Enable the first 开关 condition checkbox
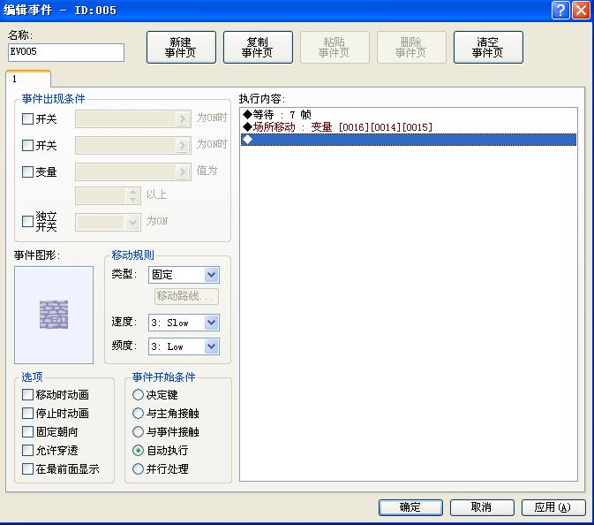Viewport: 594px width, 525px height. (x=27, y=119)
